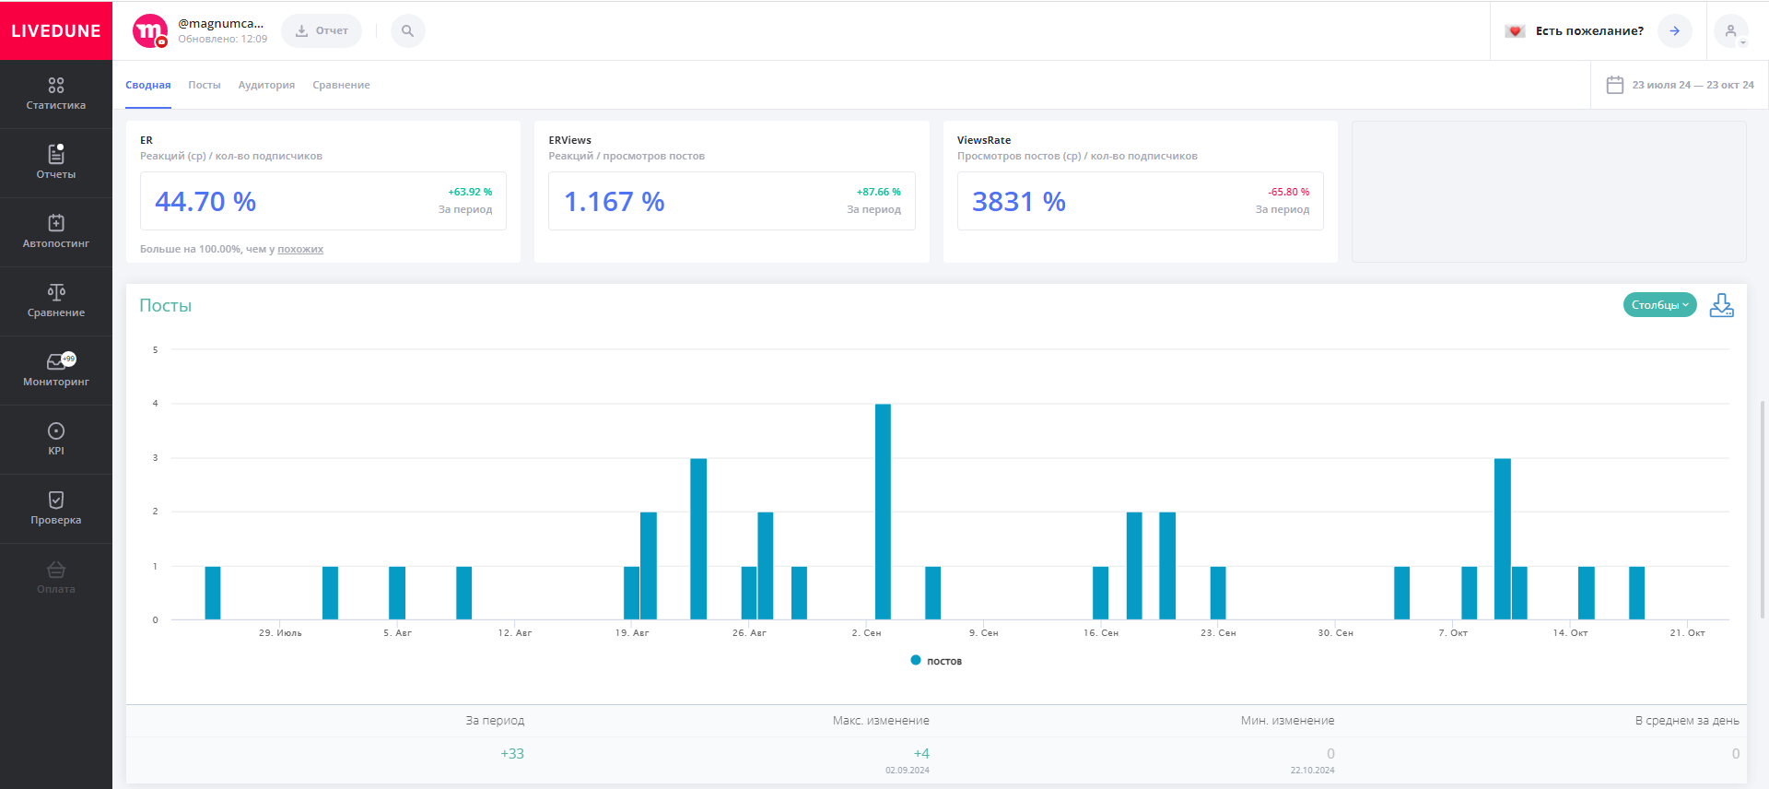Follow the похожих link
The image size is (1769, 789).
pyautogui.click(x=300, y=249)
